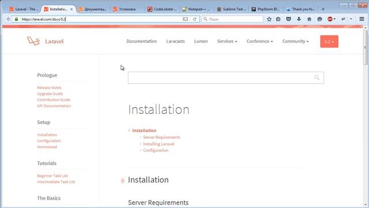
Task: Switch to the Документац... tab
Action: coord(93,9)
